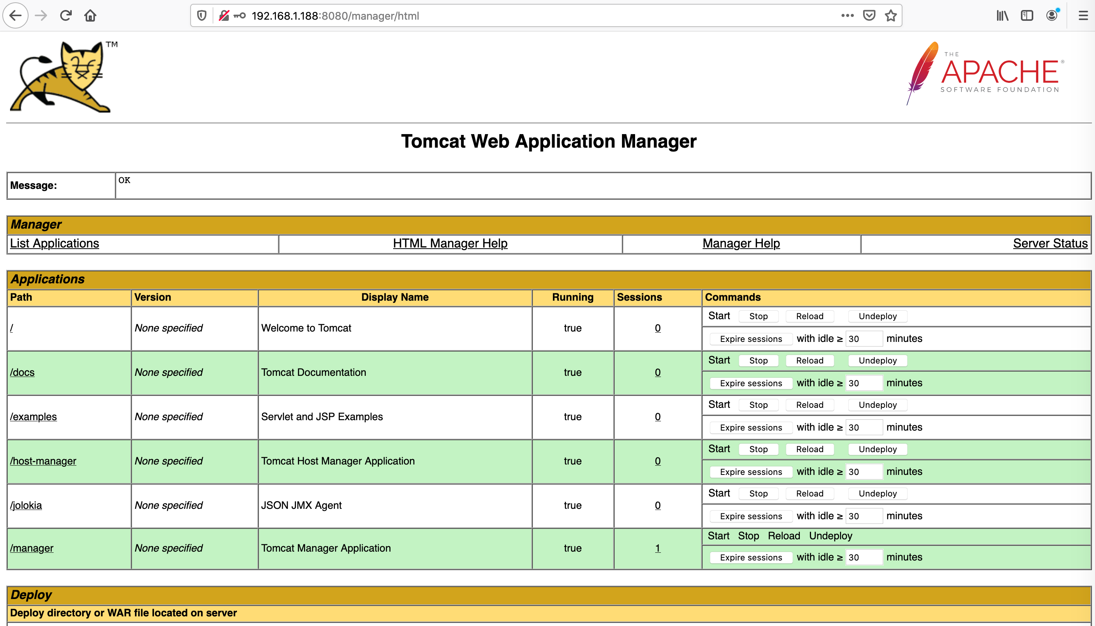1095x626 pixels.
Task: Show sidebars icon in toolbar
Action: pos(1027,16)
